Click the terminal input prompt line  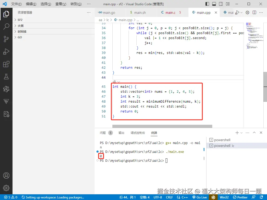click(x=134, y=160)
